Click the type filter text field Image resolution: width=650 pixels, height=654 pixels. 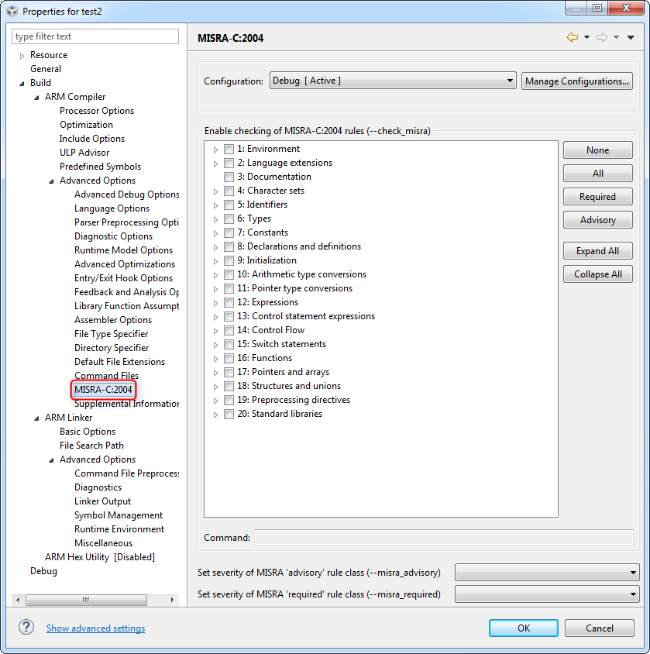(x=95, y=36)
